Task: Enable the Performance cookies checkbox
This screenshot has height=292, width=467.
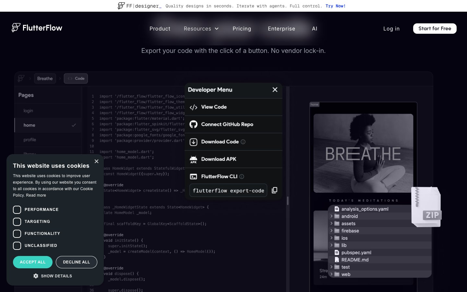Action: pos(17,210)
